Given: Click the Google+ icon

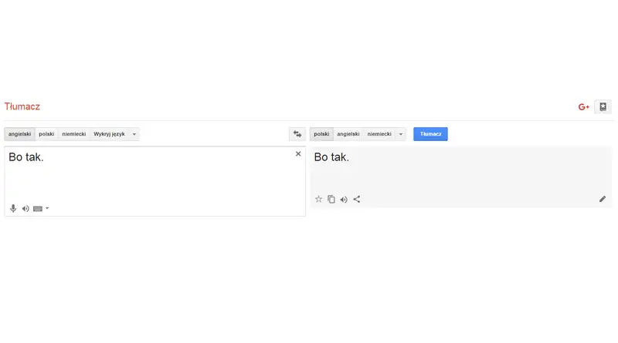Looking at the screenshot, I should (x=584, y=107).
